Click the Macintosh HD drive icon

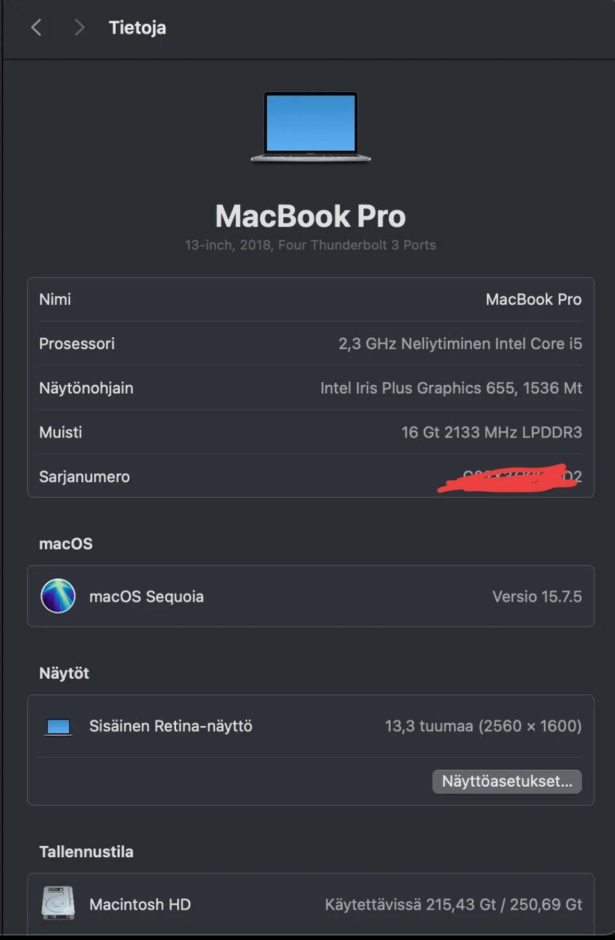pyautogui.click(x=58, y=903)
